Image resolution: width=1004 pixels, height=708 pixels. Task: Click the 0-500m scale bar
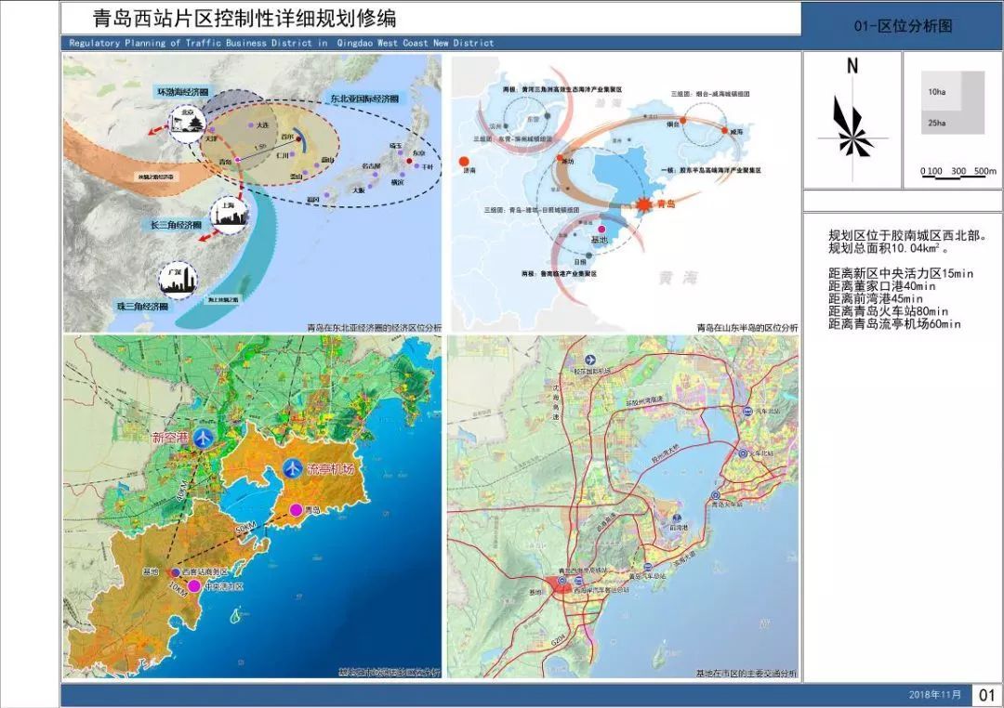tap(958, 173)
